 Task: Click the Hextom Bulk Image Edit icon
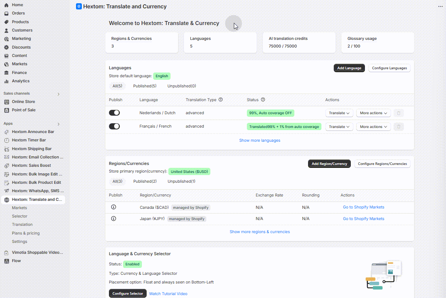6,174
